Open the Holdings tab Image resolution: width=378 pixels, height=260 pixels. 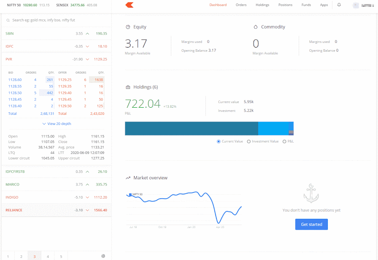click(x=262, y=5)
